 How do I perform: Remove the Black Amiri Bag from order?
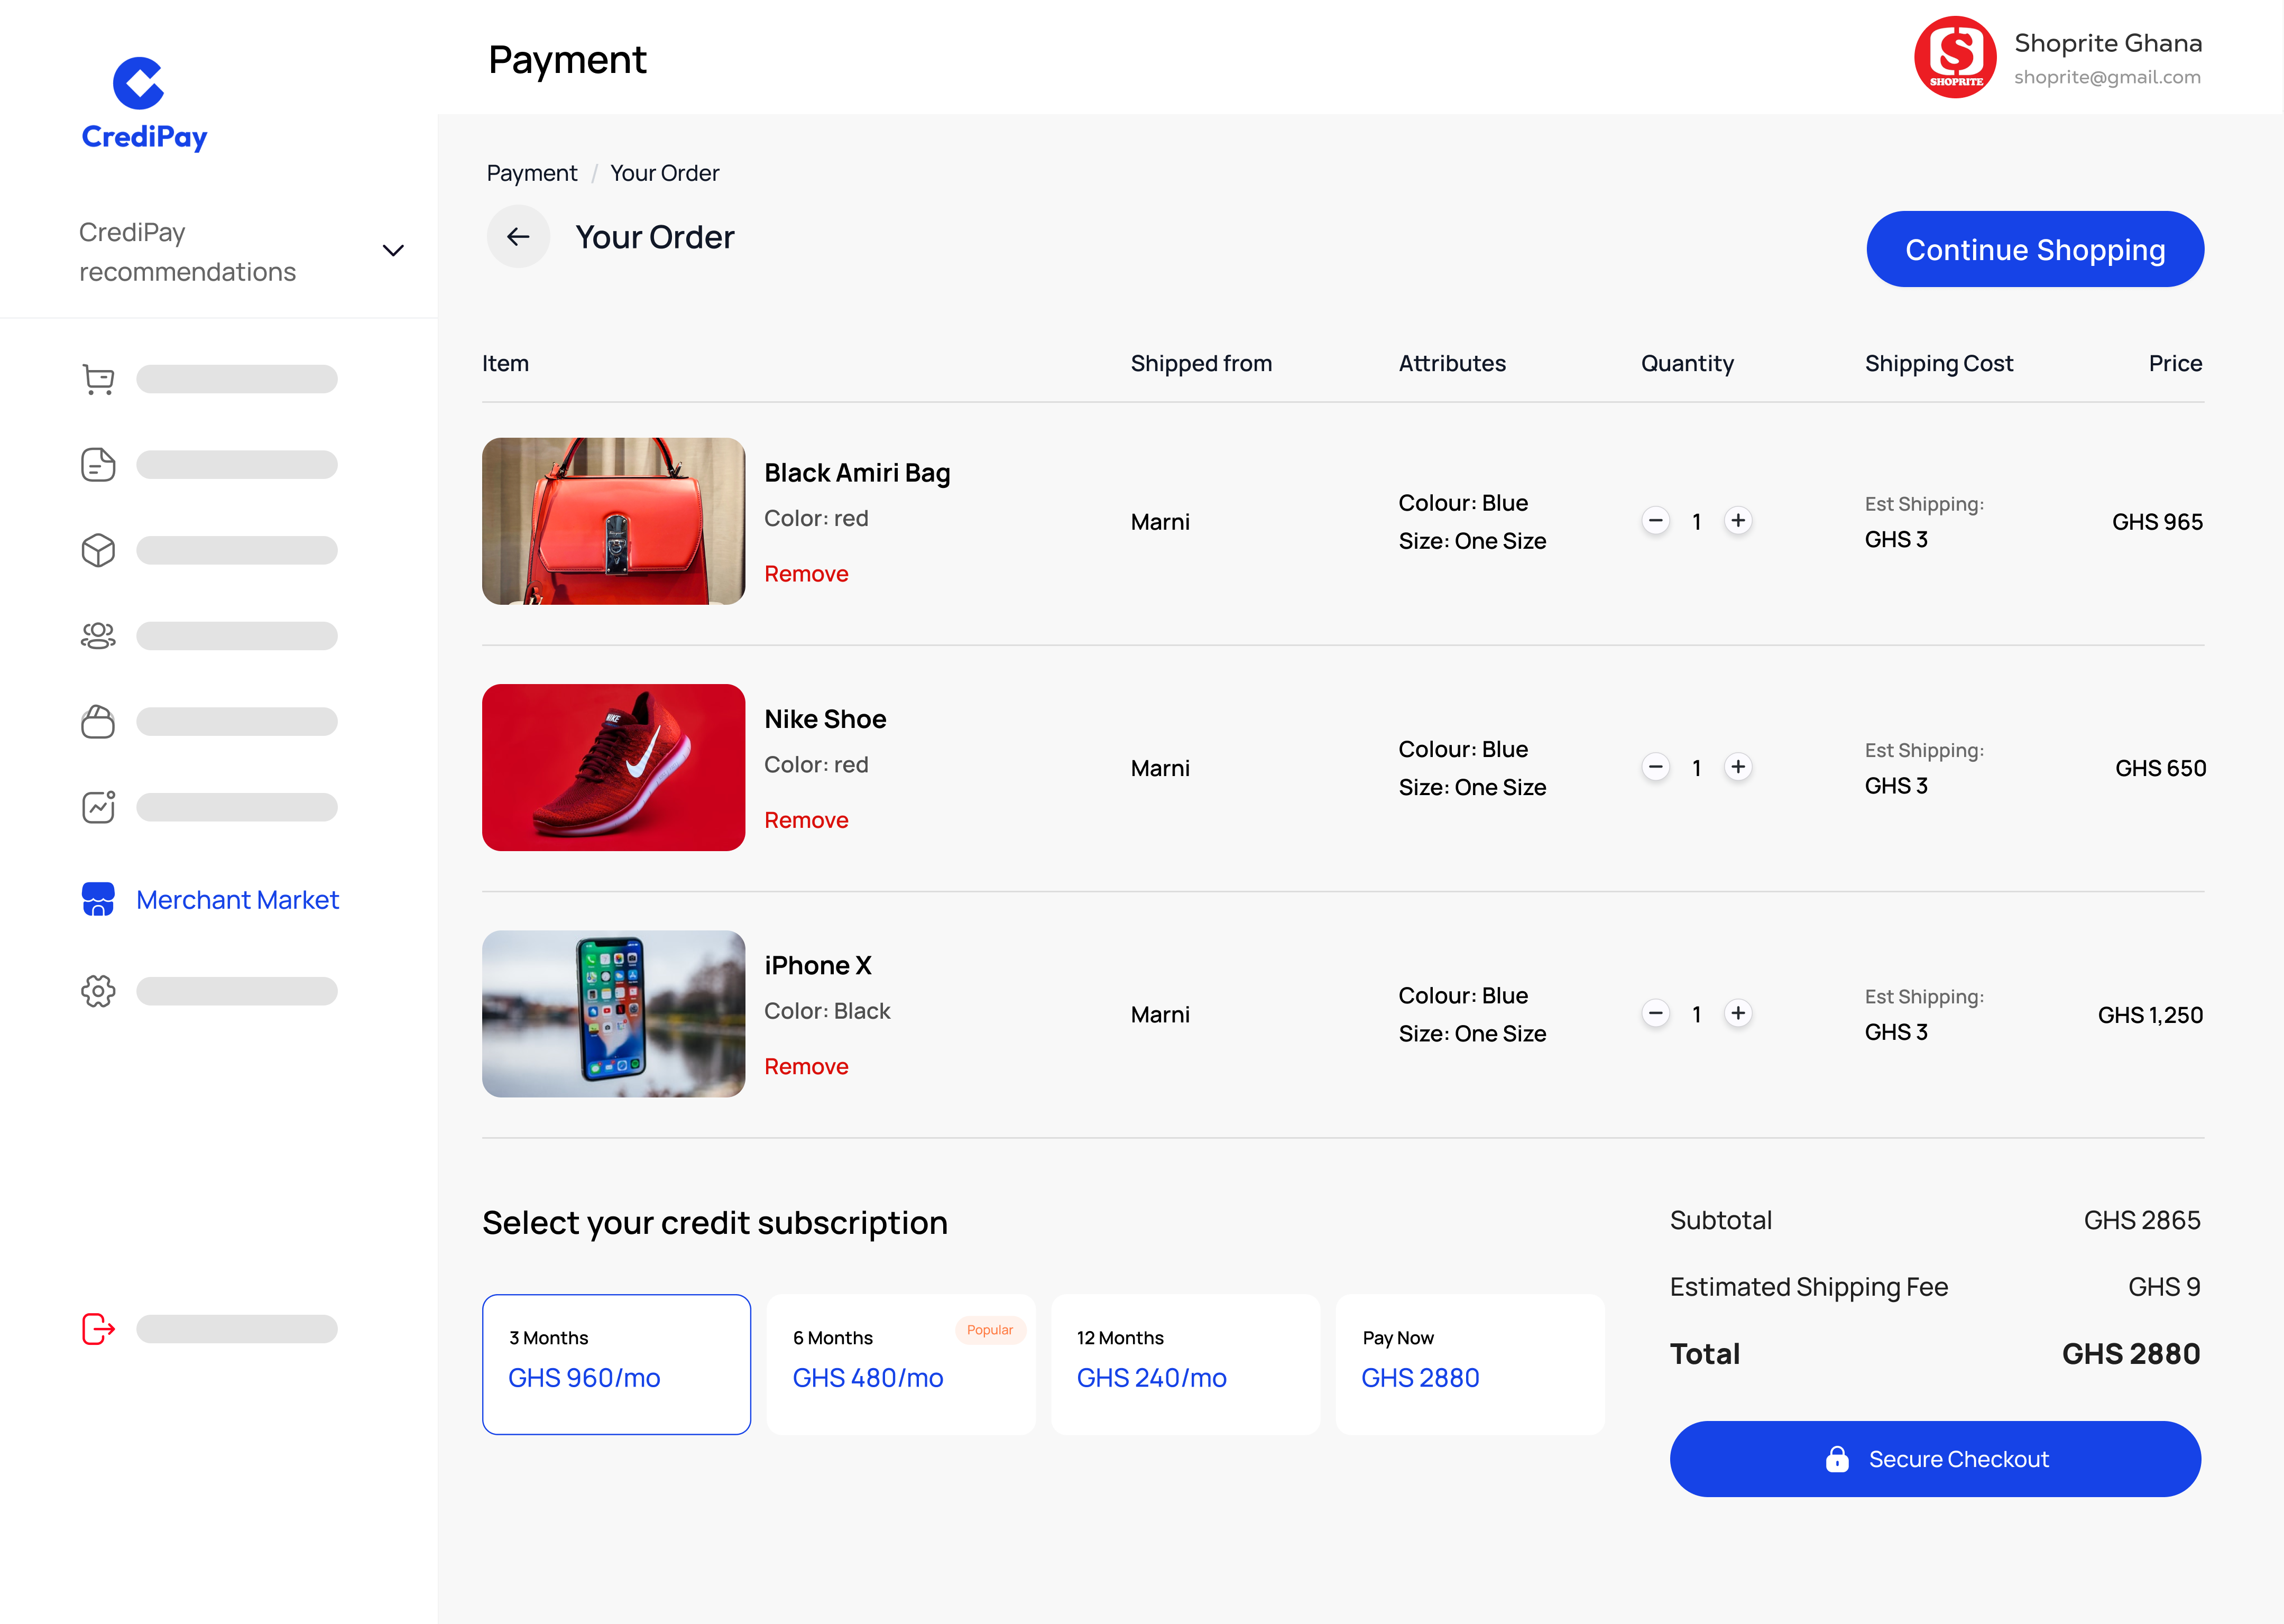(x=806, y=573)
